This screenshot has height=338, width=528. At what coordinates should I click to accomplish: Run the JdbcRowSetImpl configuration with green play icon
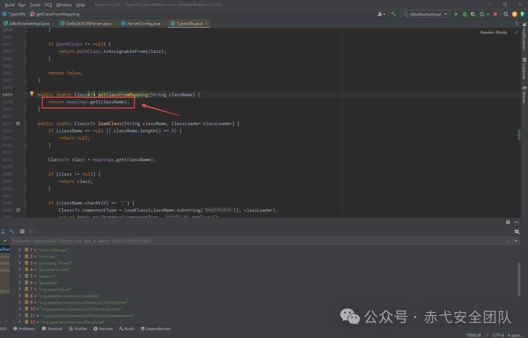456,14
